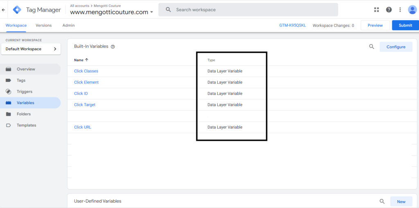Click Data Layer Variable in Click ID row

pyautogui.click(x=225, y=94)
